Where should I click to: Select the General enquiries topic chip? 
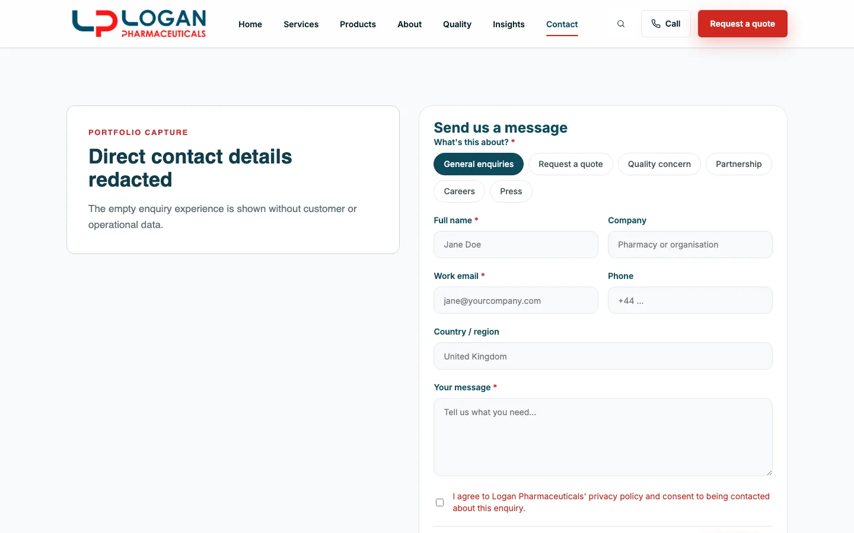click(479, 164)
